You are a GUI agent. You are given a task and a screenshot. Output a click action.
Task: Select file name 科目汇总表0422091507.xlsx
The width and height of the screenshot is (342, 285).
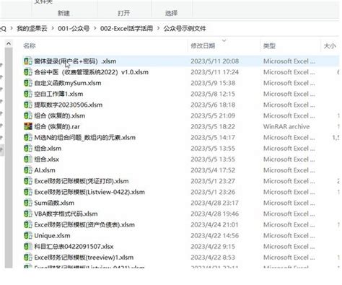click(x=74, y=247)
